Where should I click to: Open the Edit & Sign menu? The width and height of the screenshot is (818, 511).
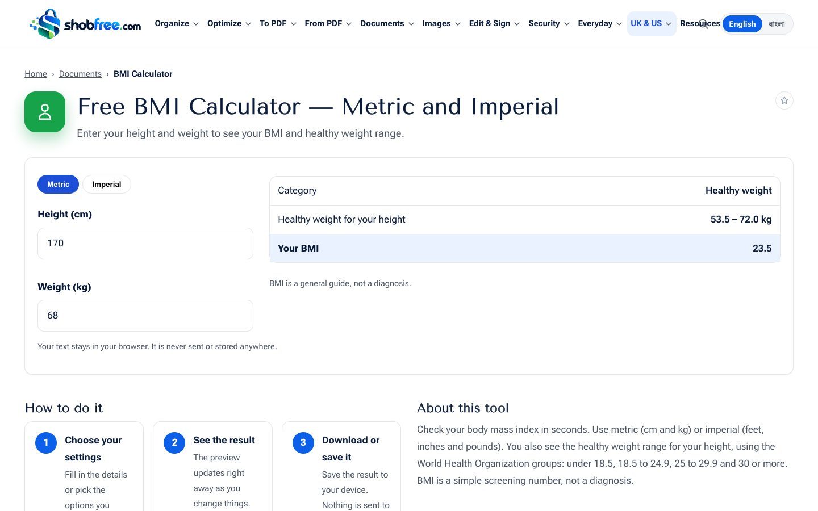[x=494, y=24]
